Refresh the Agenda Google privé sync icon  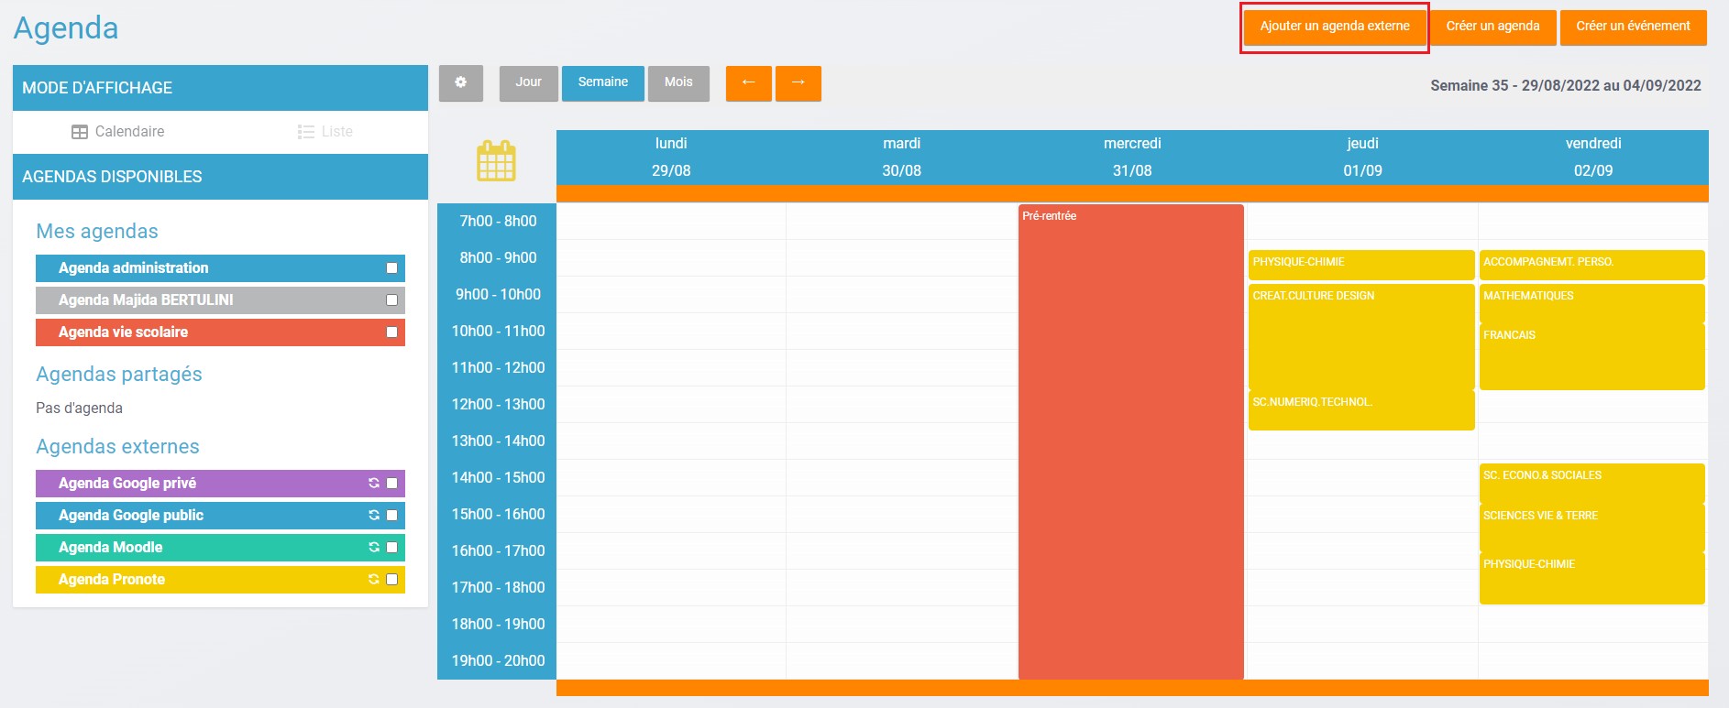coord(374,483)
